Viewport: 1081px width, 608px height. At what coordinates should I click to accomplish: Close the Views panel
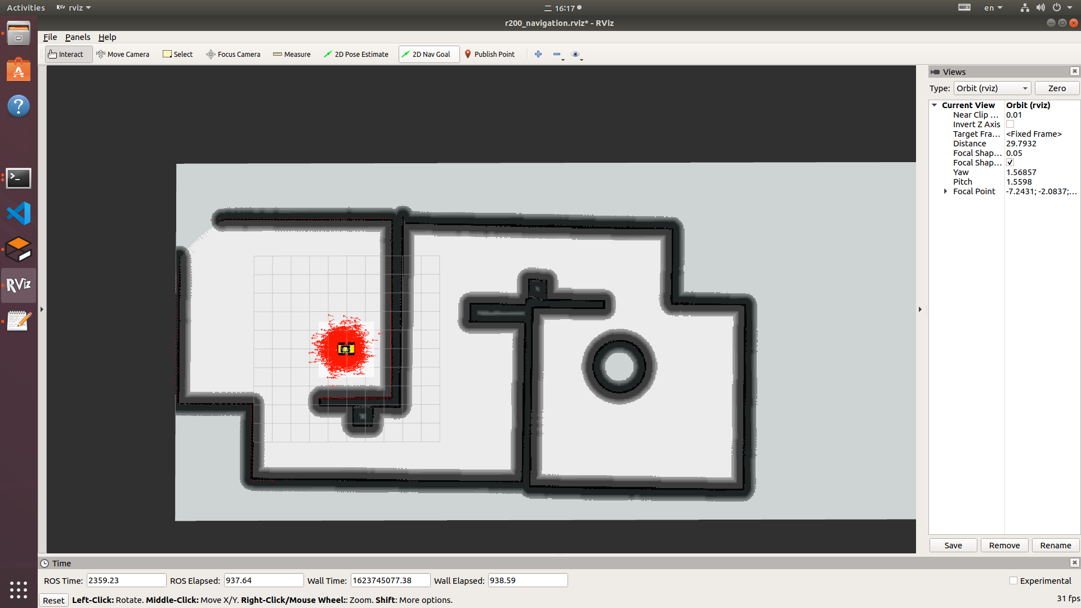pos(1074,71)
